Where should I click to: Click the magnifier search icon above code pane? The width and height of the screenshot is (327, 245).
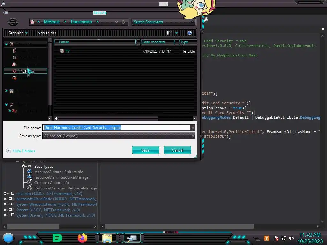click(x=206, y=19)
